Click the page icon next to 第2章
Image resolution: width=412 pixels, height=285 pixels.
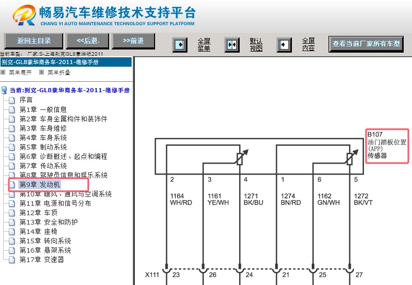tap(12, 119)
